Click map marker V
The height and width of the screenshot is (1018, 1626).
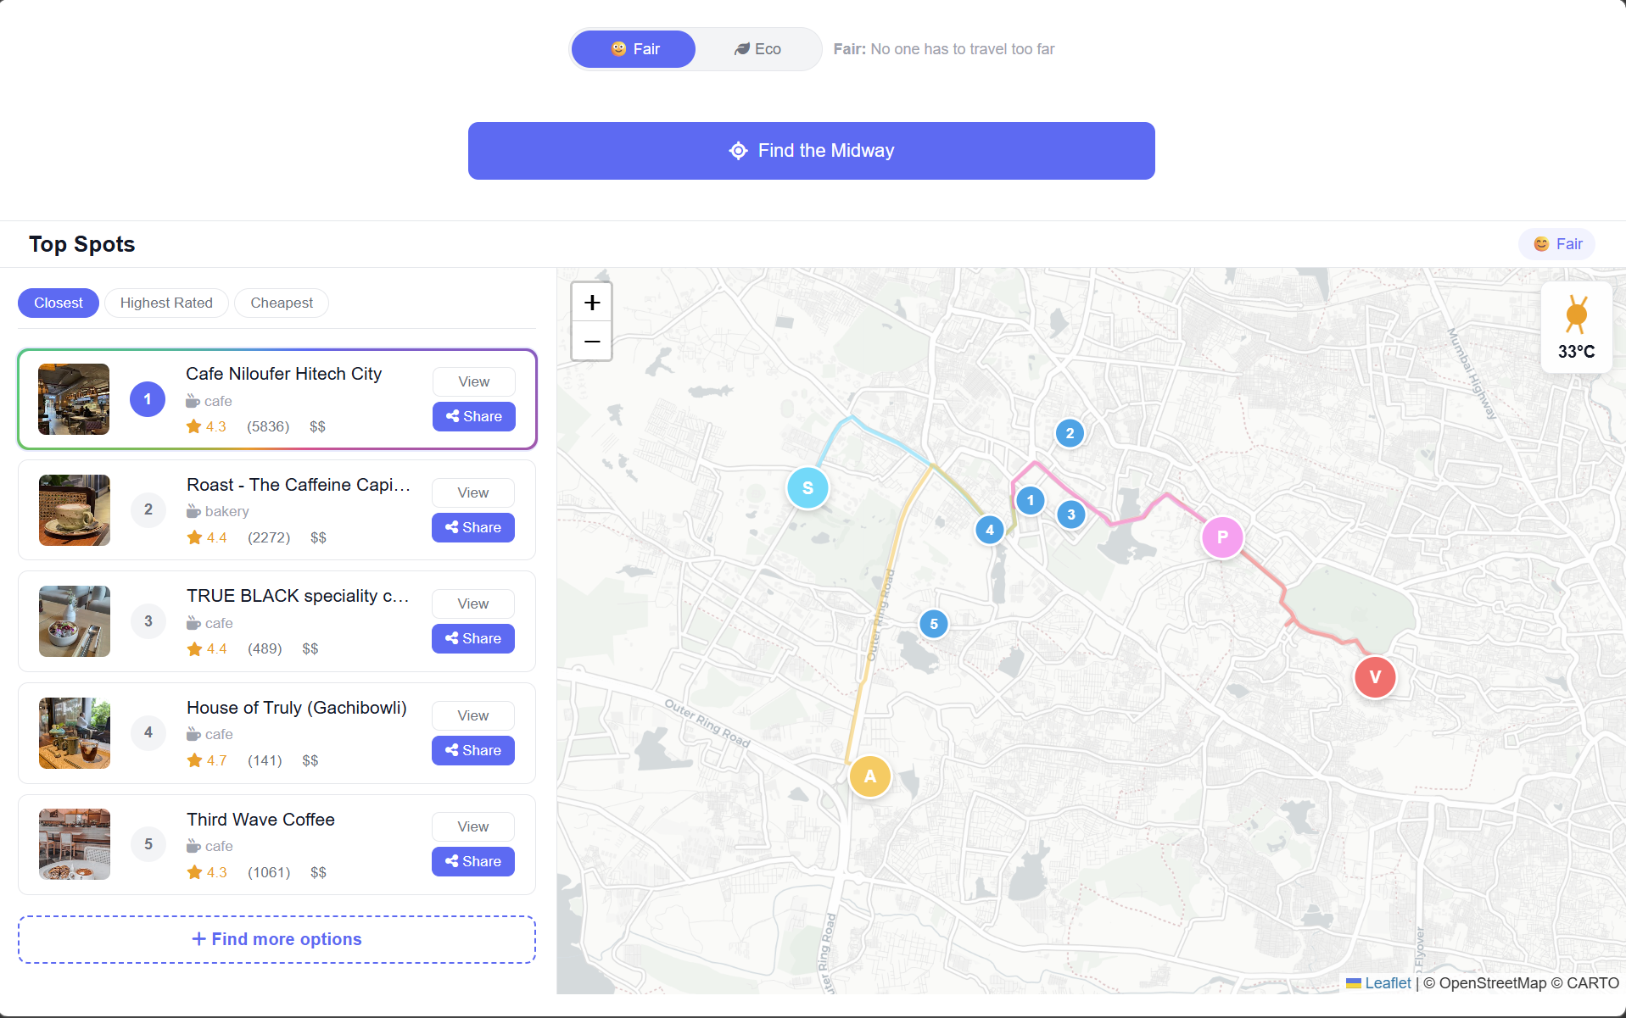tap(1375, 677)
